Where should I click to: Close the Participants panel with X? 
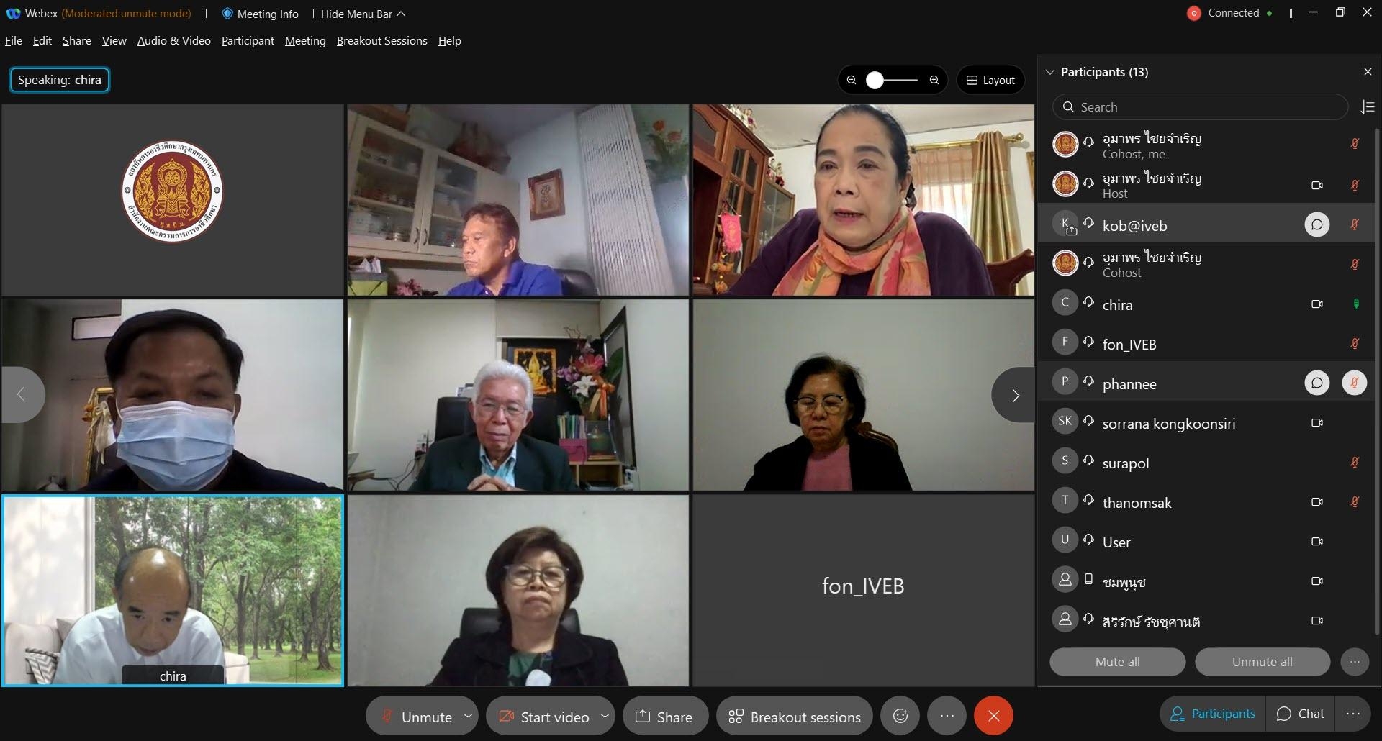tap(1368, 72)
